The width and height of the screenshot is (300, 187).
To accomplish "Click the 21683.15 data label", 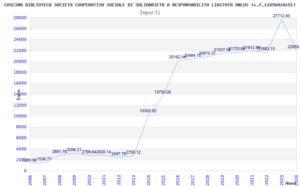I will (x=267, y=49).
